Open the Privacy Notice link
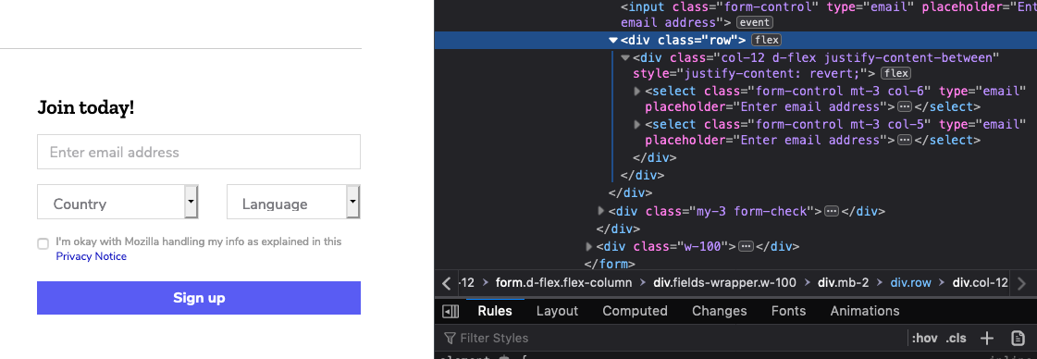1037x359 pixels. (92, 256)
